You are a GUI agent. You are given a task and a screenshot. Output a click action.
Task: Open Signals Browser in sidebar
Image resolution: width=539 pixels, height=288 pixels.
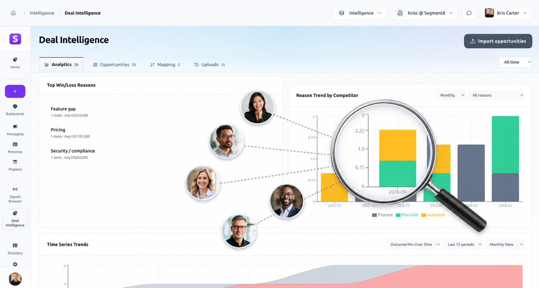pyautogui.click(x=15, y=195)
